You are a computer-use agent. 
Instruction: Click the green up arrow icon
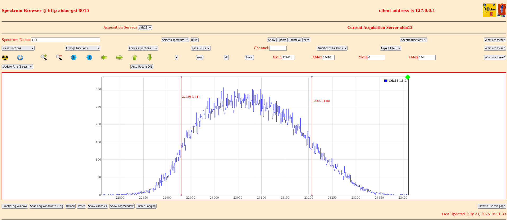tap(135, 57)
